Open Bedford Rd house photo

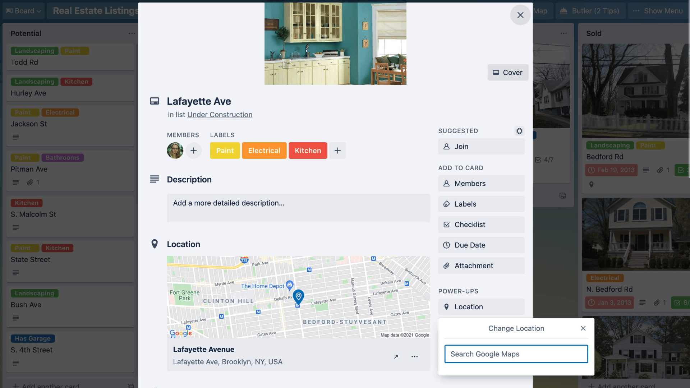pyautogui.click(x=635, y=91)
